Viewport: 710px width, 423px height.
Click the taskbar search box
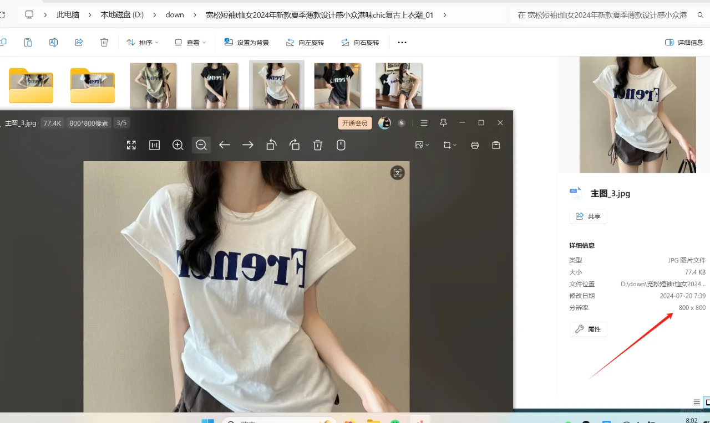click(x=277, y=420)
